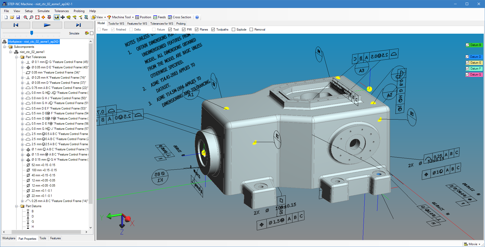Select the pick face icon
Screen dimensions: 485x247
[75, 17]
